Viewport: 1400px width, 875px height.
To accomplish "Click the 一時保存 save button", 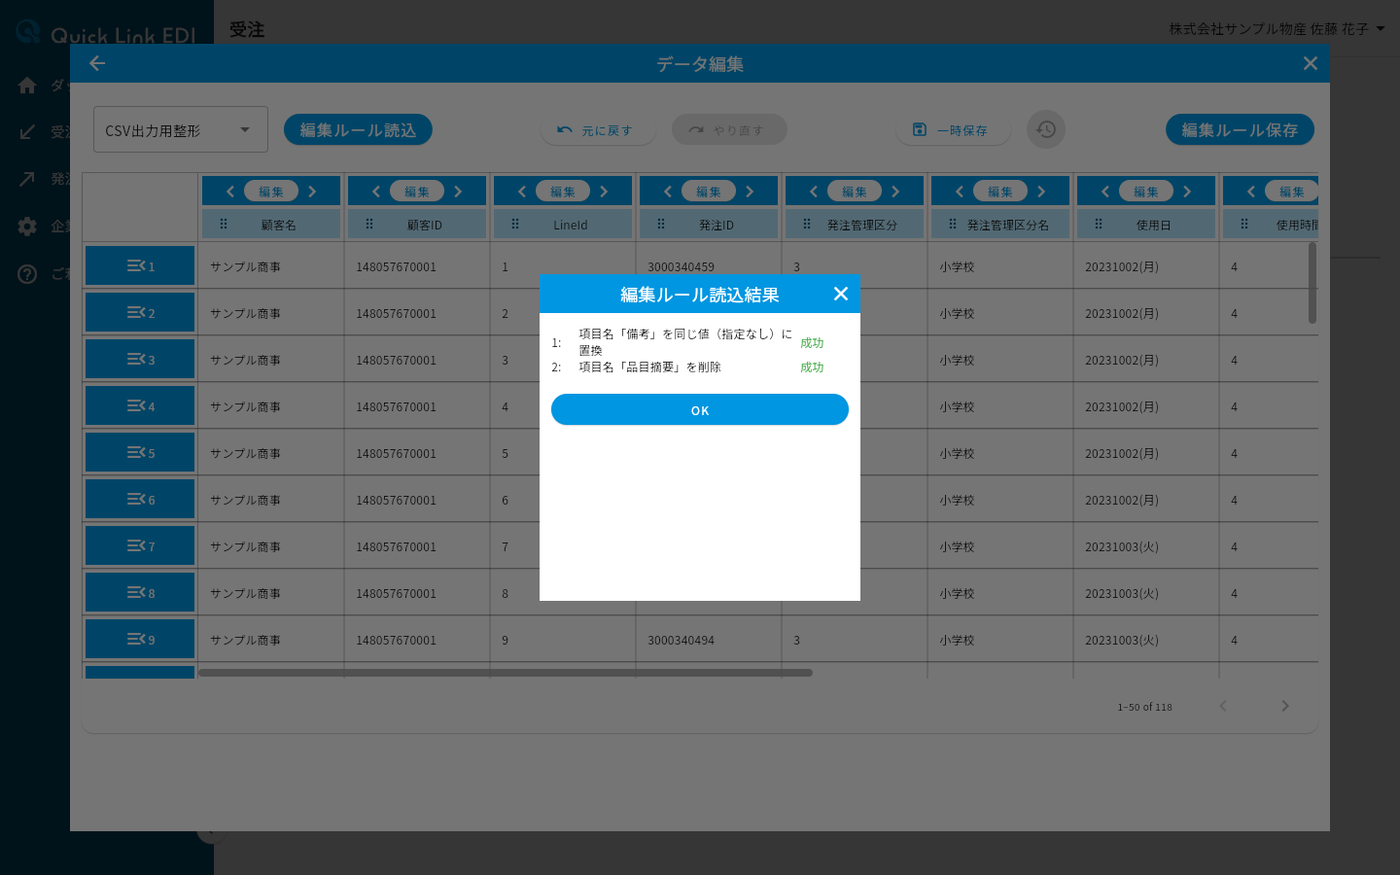I will [x=953, y=129].
